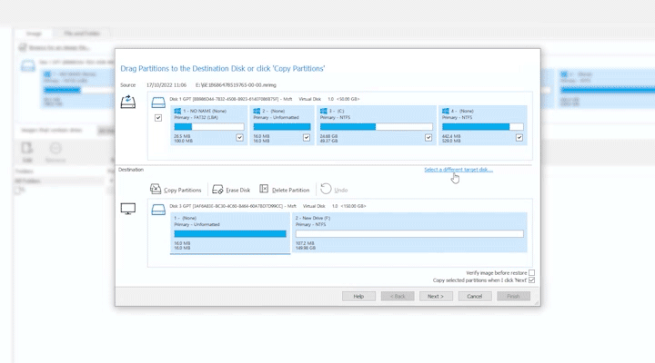This screenshot has height=363, width=655.
Task: Open Select a different target disk link
Action: [x=458, y=170]
